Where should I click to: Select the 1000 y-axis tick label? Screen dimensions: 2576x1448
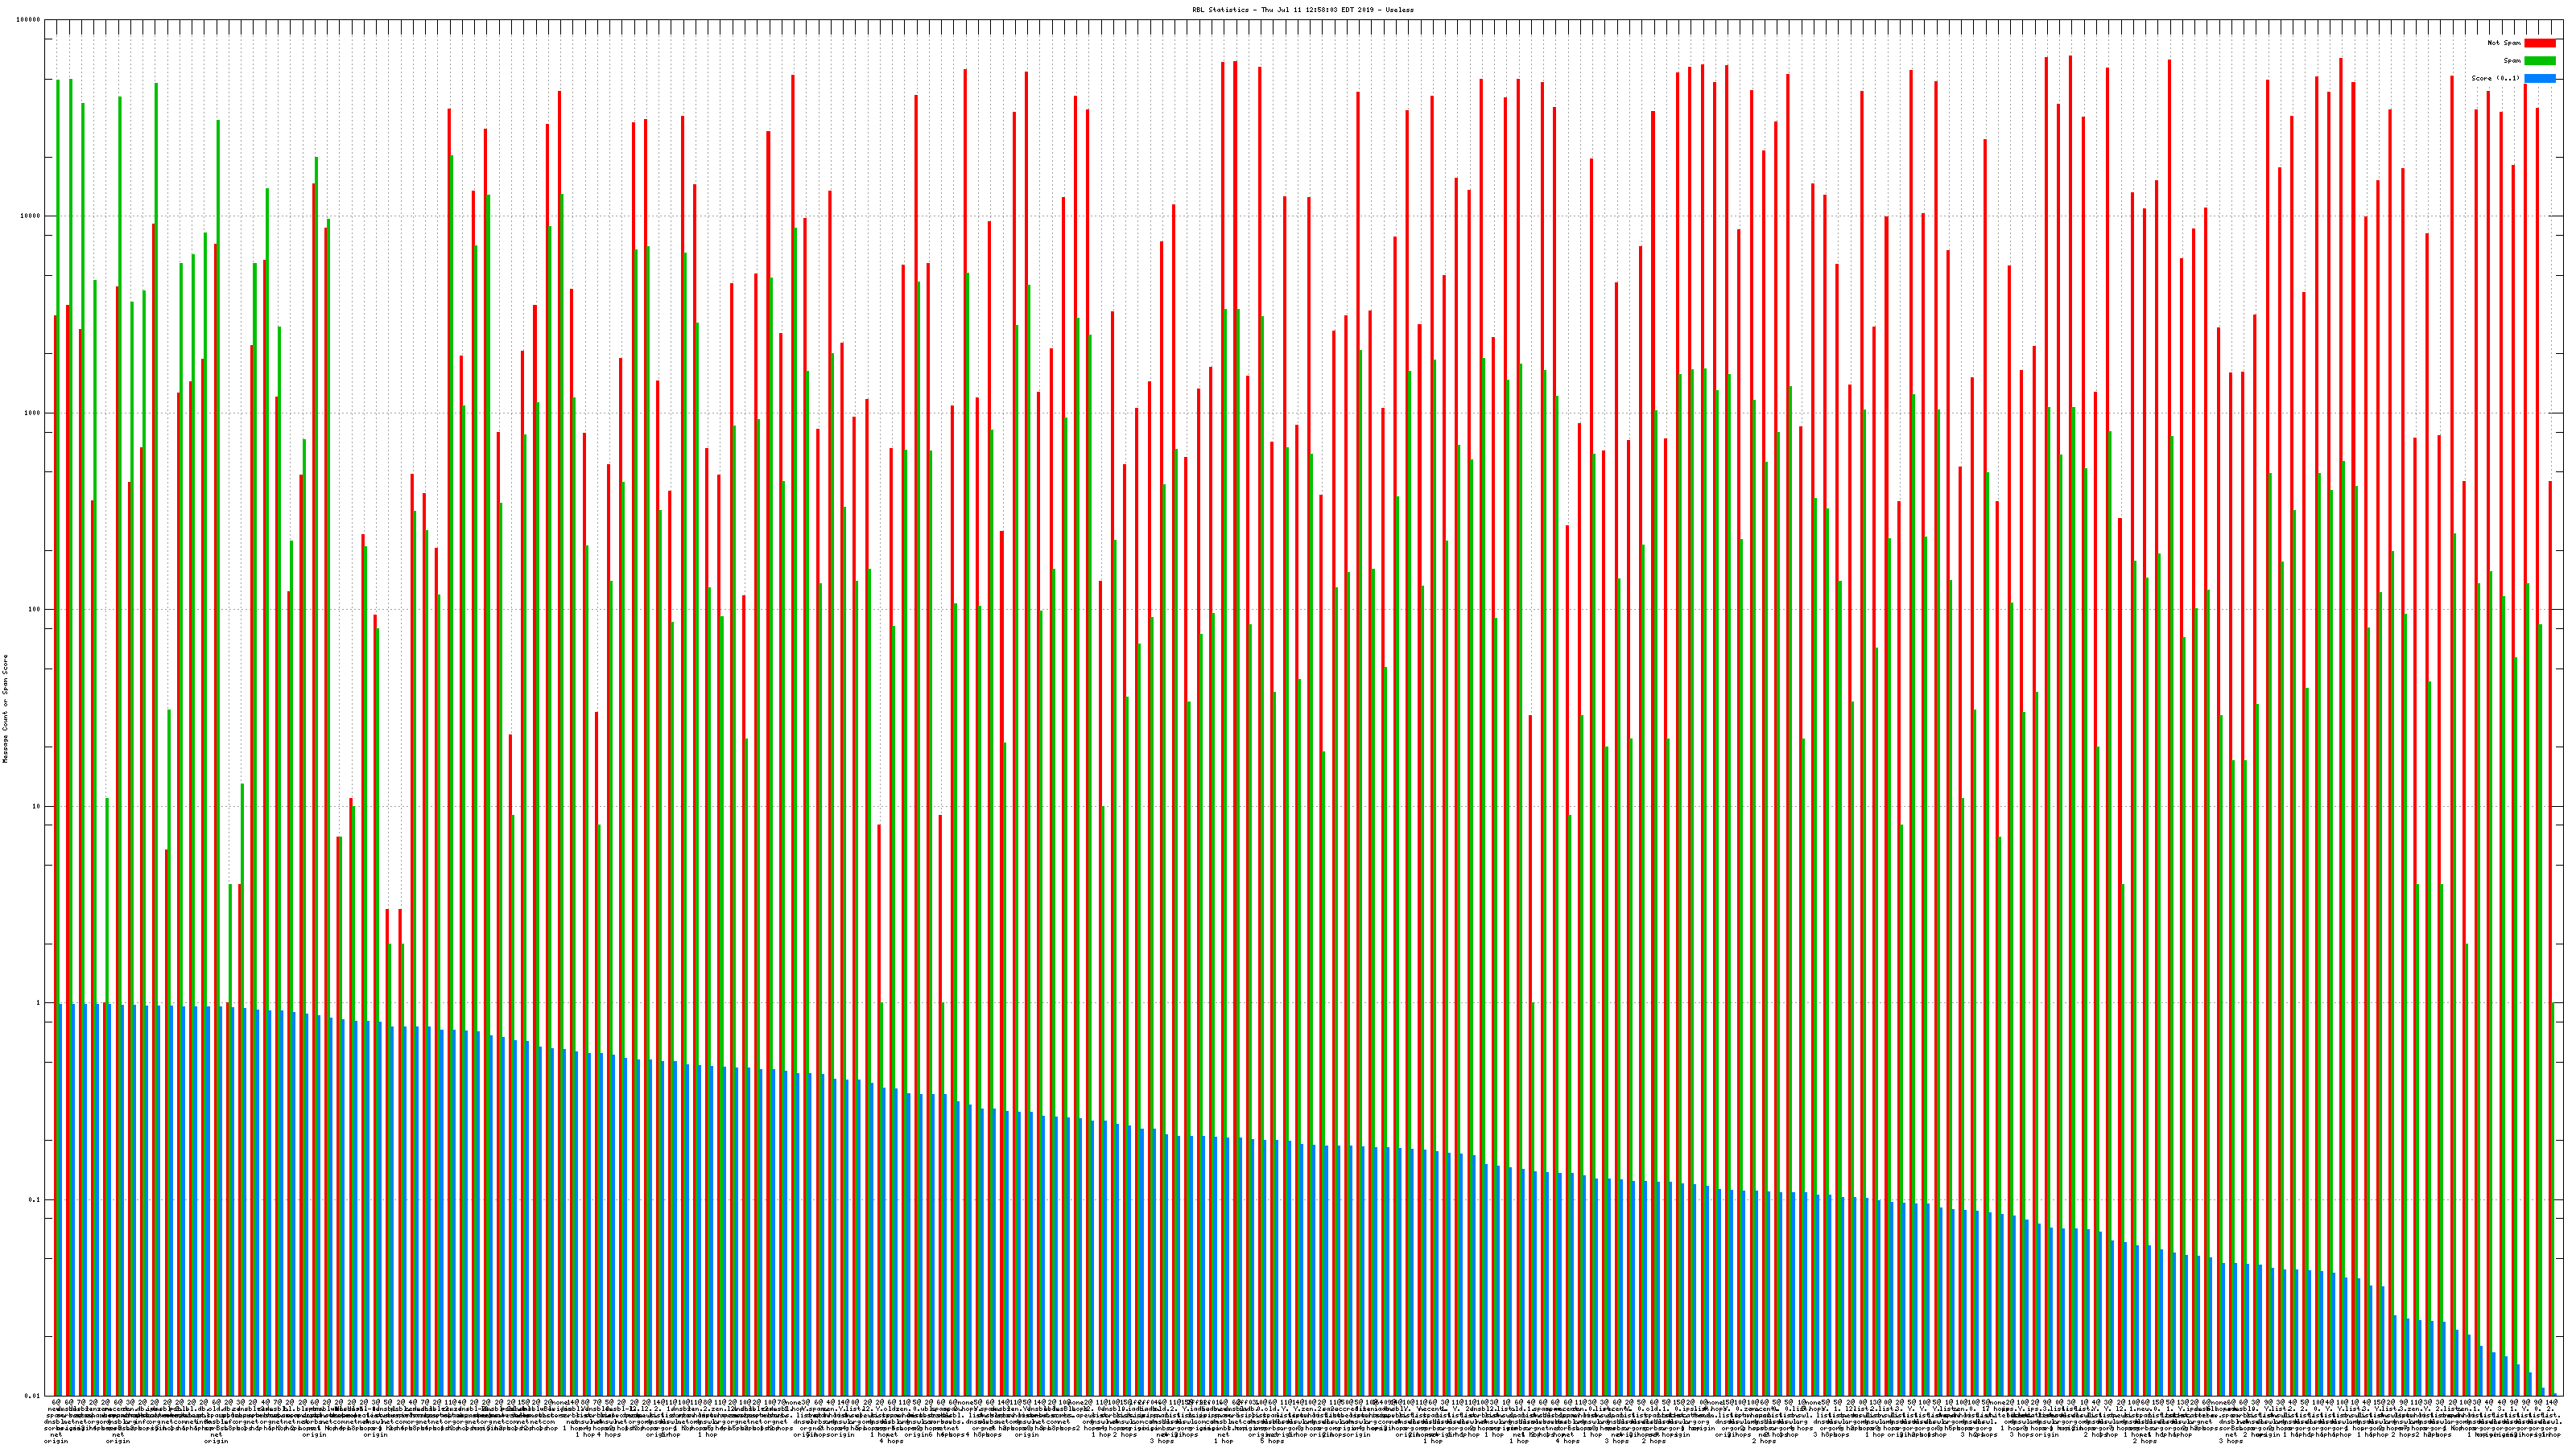(x=34, y=413)
